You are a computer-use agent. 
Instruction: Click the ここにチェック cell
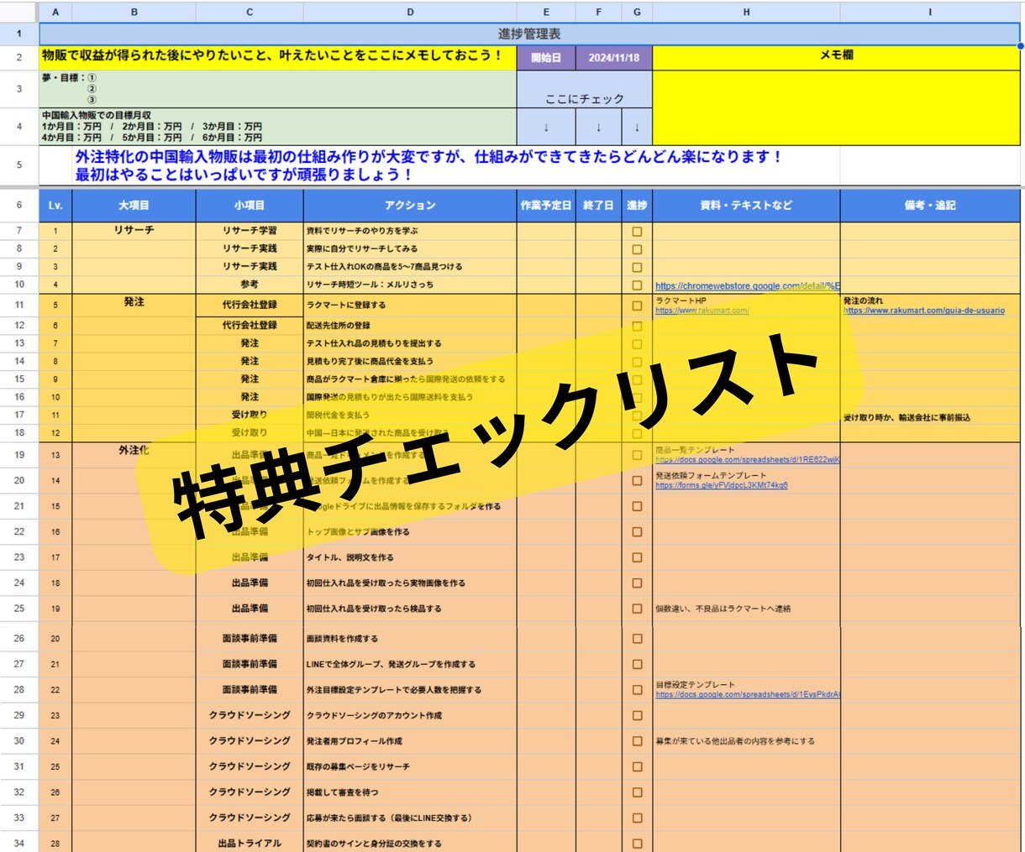[x=585, y=90]
